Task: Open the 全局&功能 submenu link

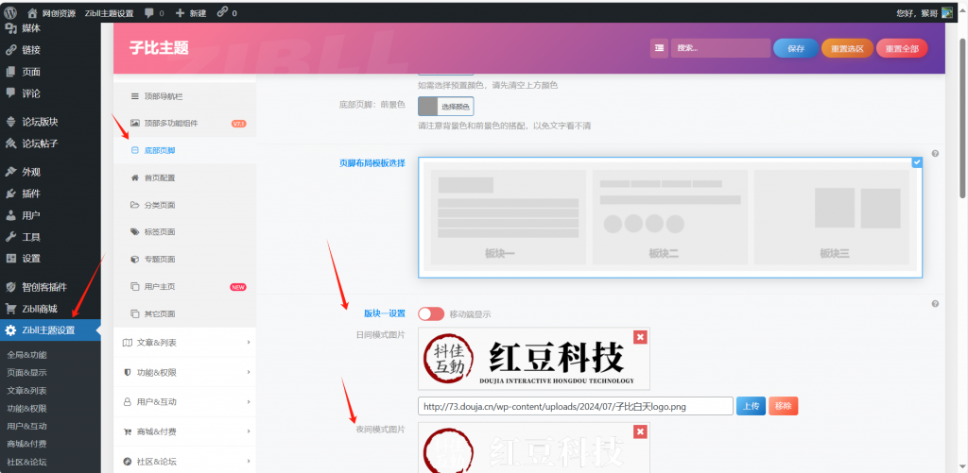Action: coord(26,355)
